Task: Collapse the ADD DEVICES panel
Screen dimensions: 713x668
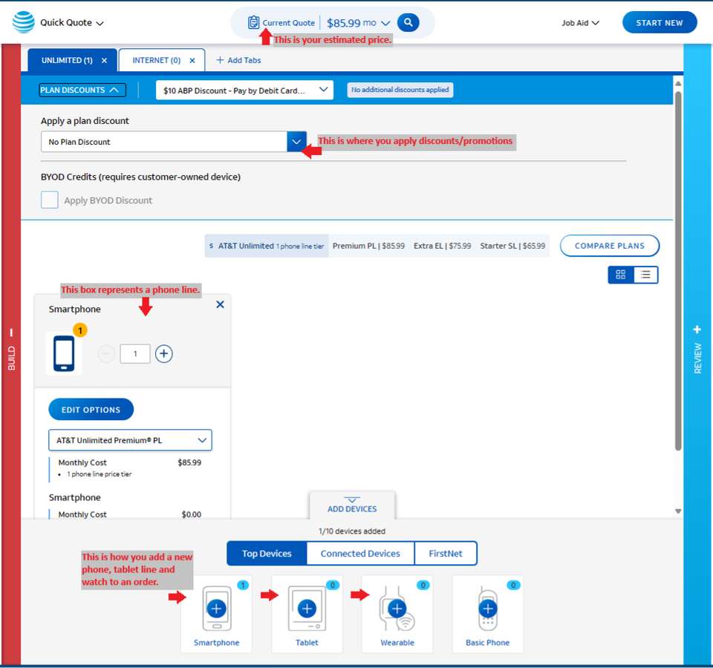Action: click(x=352, y=505)
